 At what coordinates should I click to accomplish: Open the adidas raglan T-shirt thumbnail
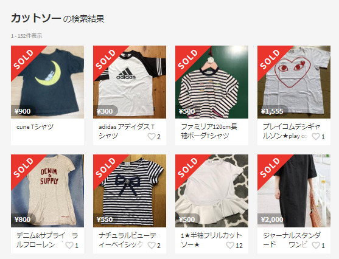130,82
